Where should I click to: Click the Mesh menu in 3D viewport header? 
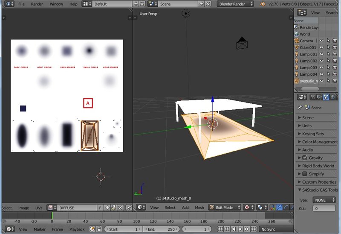(199, 208)
